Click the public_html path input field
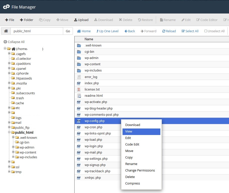 [37, 31]
